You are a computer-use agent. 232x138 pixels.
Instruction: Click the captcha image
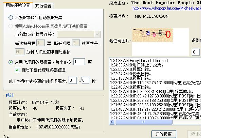(x=153, y=35)
